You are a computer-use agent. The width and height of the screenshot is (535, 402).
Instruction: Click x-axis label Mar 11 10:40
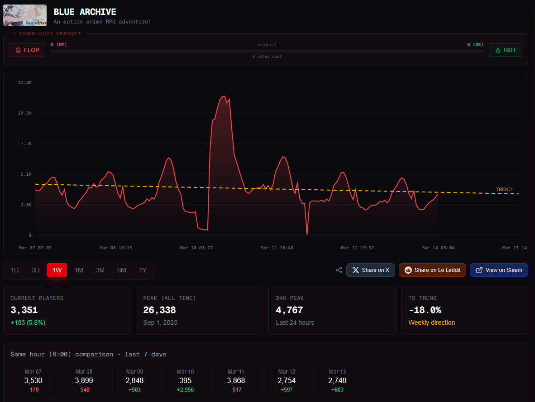pyautogui.click(x=277, y=248)
